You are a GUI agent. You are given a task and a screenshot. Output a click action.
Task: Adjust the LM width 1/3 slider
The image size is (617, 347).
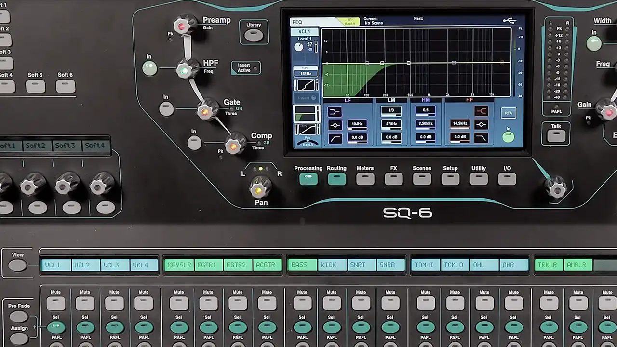[x=391, y=110]
